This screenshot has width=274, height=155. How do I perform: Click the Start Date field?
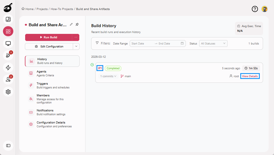point(141,44)
